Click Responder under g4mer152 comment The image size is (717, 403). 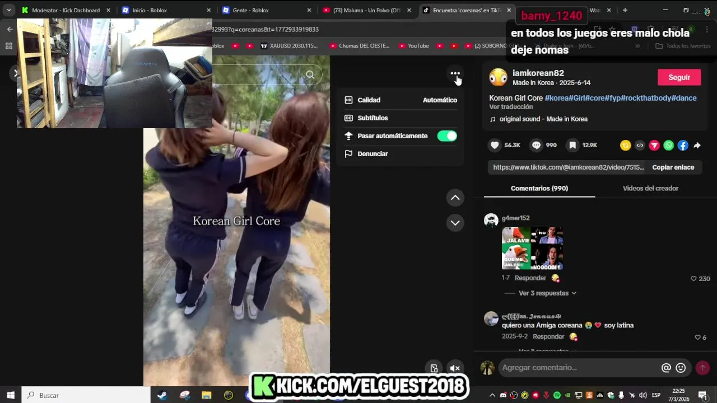pos(530,278)
